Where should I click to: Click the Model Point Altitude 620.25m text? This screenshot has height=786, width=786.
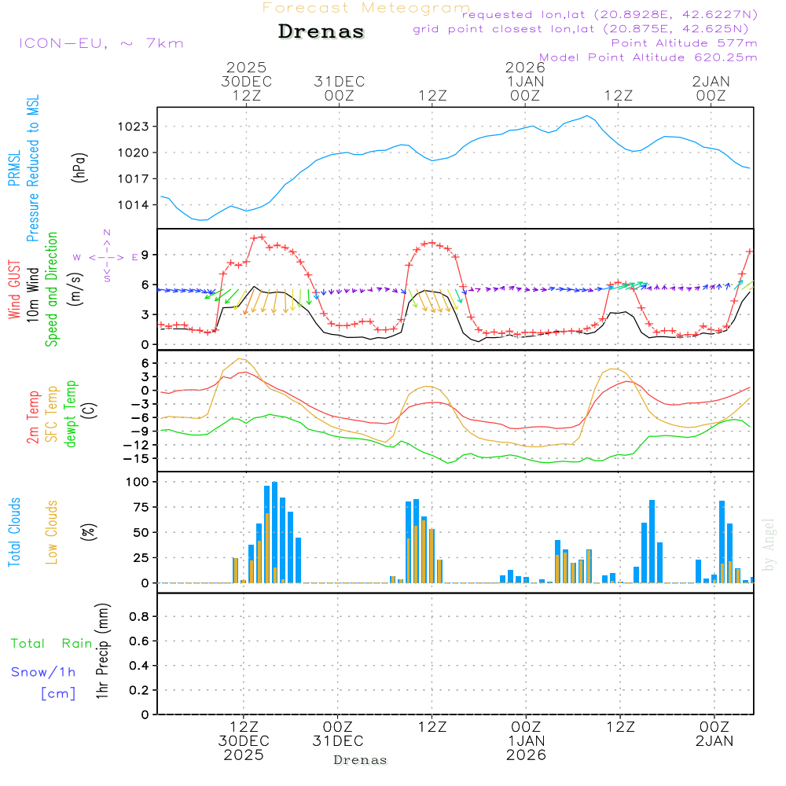pyautogui.click(x=648, y=57)
